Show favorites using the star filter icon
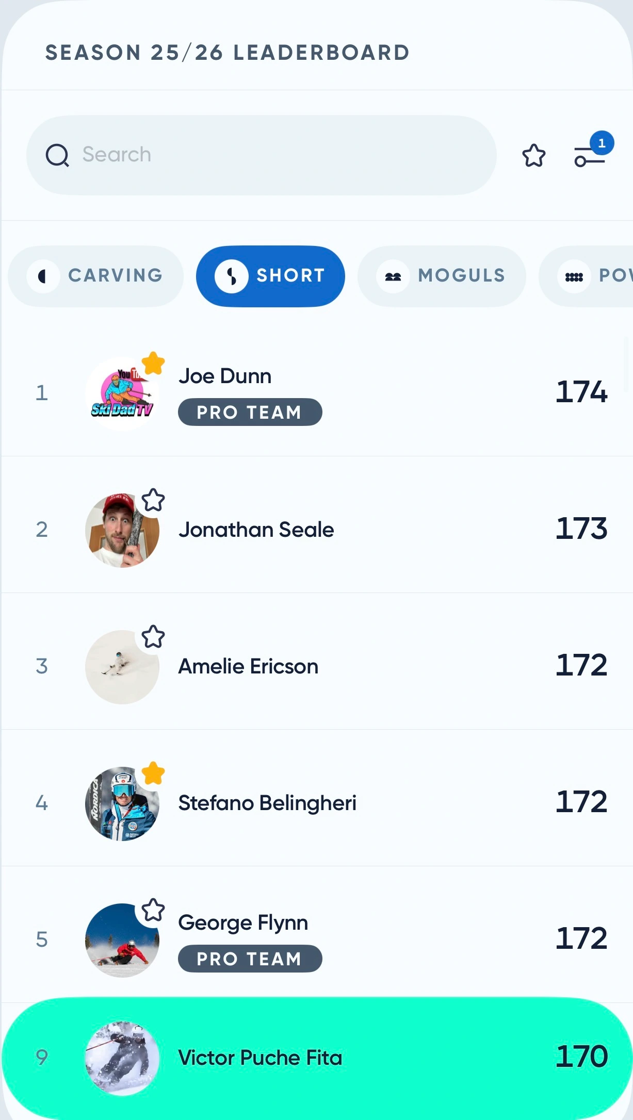The image size is (633, 1120). pyautogui.click(x=533, y=155)
